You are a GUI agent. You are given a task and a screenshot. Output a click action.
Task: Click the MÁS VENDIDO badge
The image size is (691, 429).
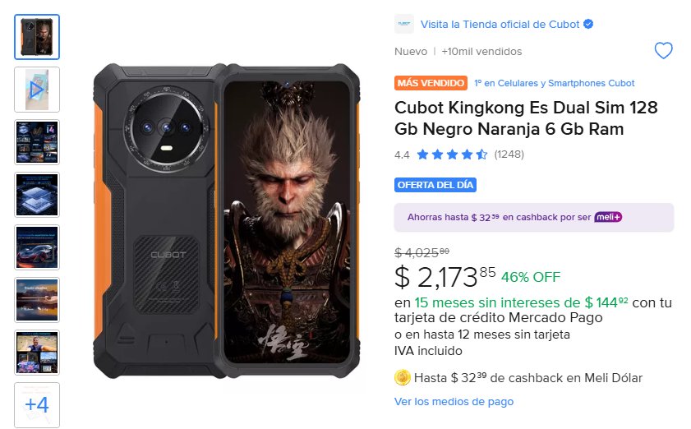coord(431,83)
